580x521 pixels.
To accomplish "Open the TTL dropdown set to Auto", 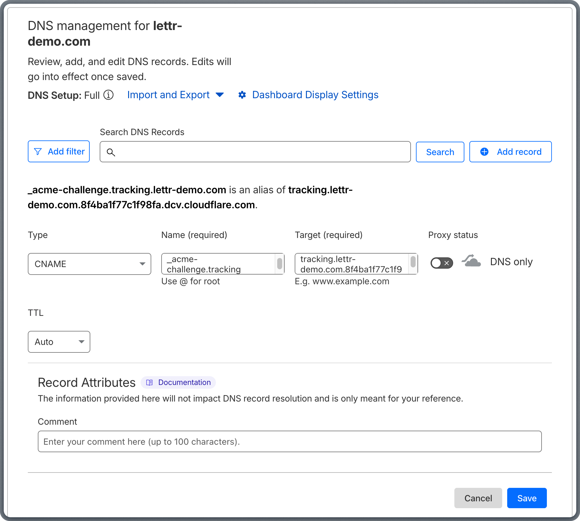I will tap(59, 342).
